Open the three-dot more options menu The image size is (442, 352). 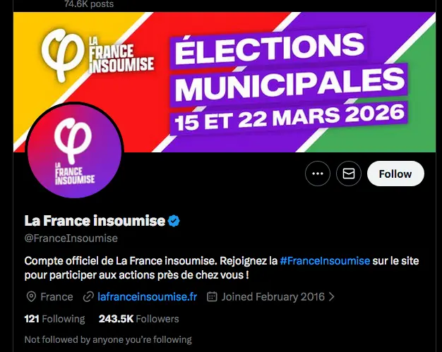(318, 174)
